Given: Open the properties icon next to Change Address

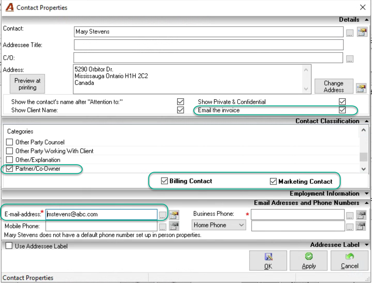Looking at the screenshot, I should [361, 88].
